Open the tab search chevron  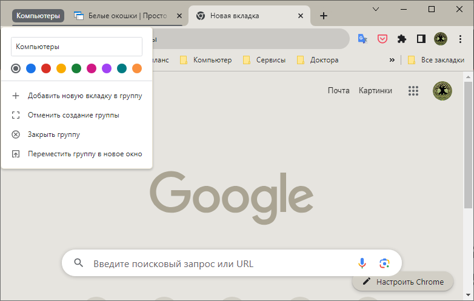click(376, 9)
